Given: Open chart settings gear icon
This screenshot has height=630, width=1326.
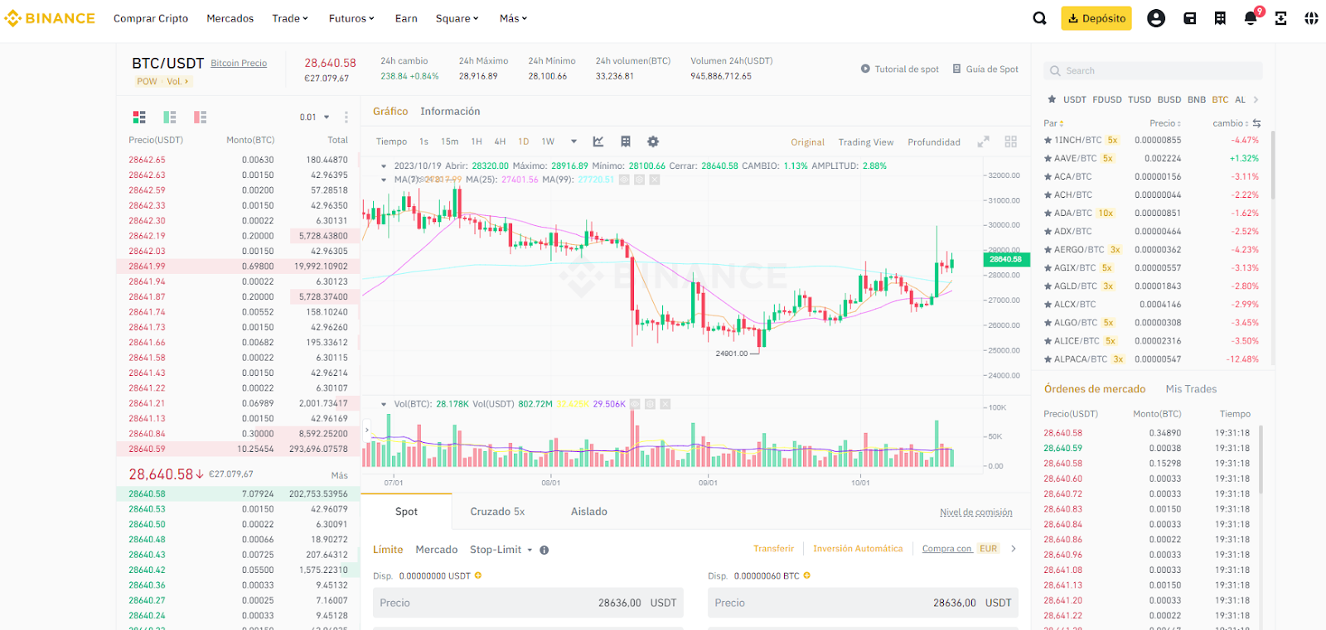Looking at the screenshot, I should [653, 142].
